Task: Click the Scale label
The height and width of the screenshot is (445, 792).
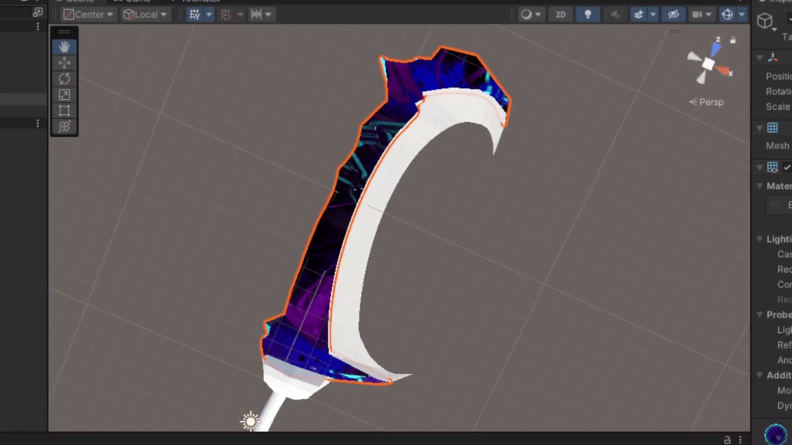Action: coord(778,107)
